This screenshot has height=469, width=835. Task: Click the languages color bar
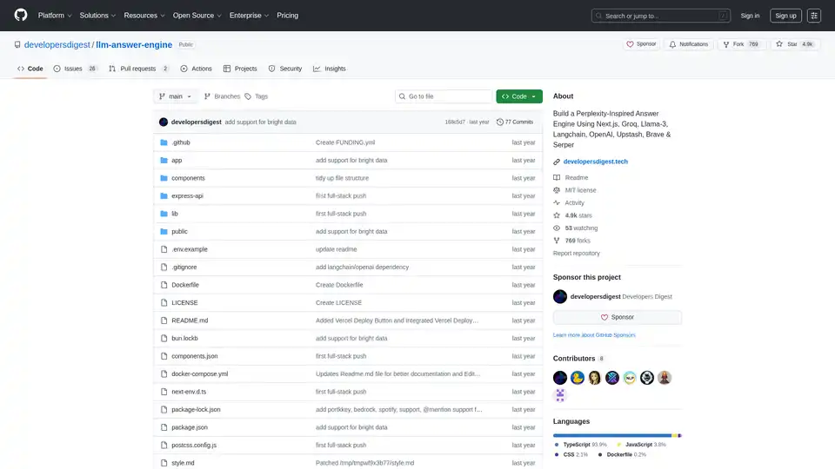617,435
